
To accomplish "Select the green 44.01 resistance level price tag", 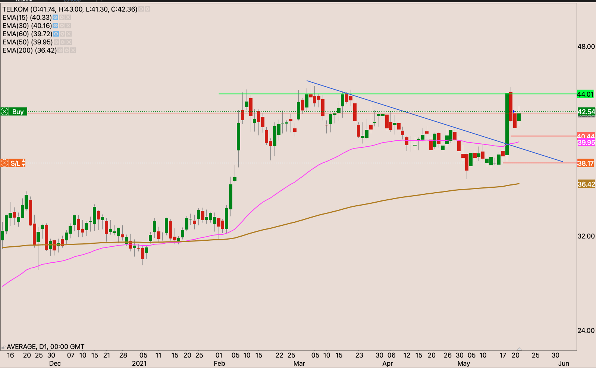I will click(x=585, y=94).
